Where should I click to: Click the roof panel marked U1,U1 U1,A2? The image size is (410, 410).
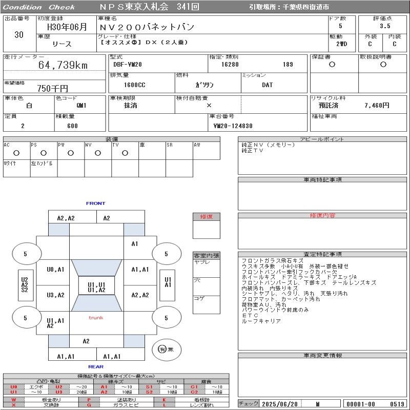96,287
